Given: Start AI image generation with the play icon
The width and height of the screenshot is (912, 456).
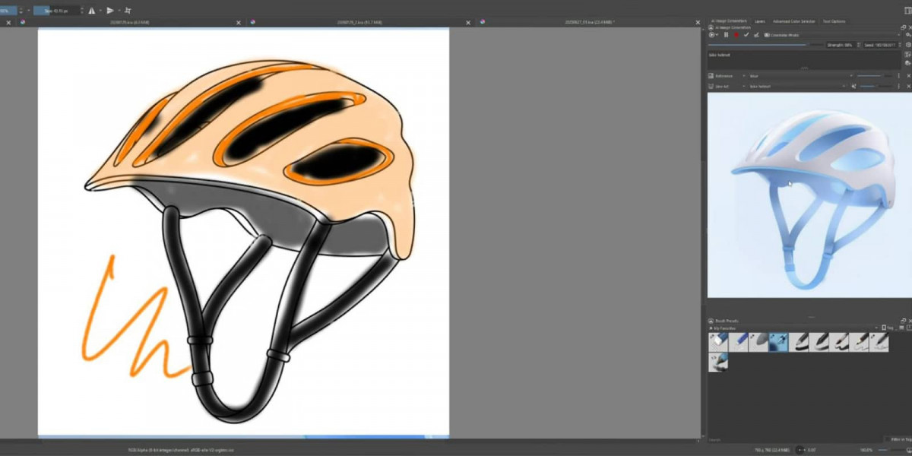Looking at the screenshot, I should click(711, 34).
